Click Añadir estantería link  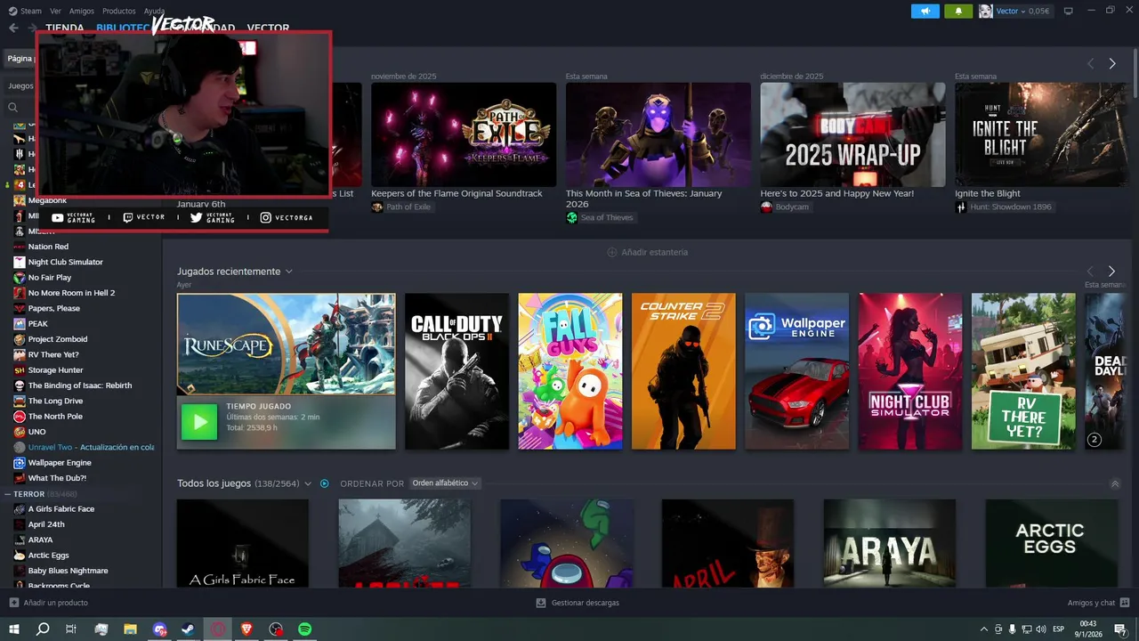pos(654,252)
